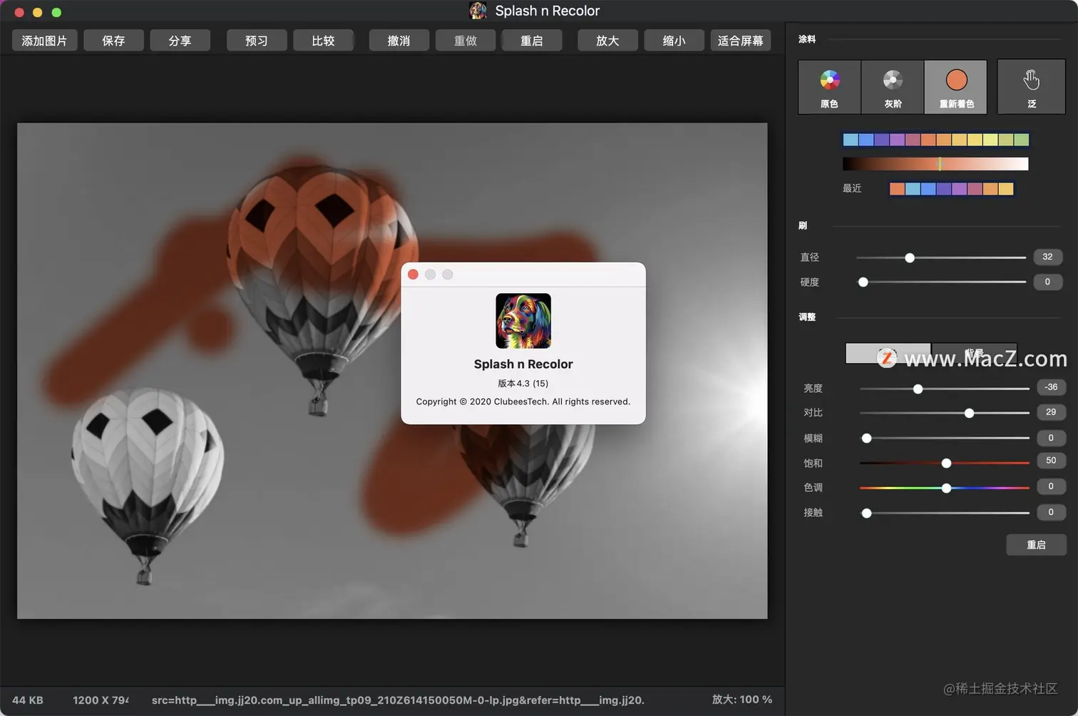Click the color shade gradient bar
Image resolution: width=1078 pixels, height=716 pixels.
pyautogui.click(x=935, y=164)
